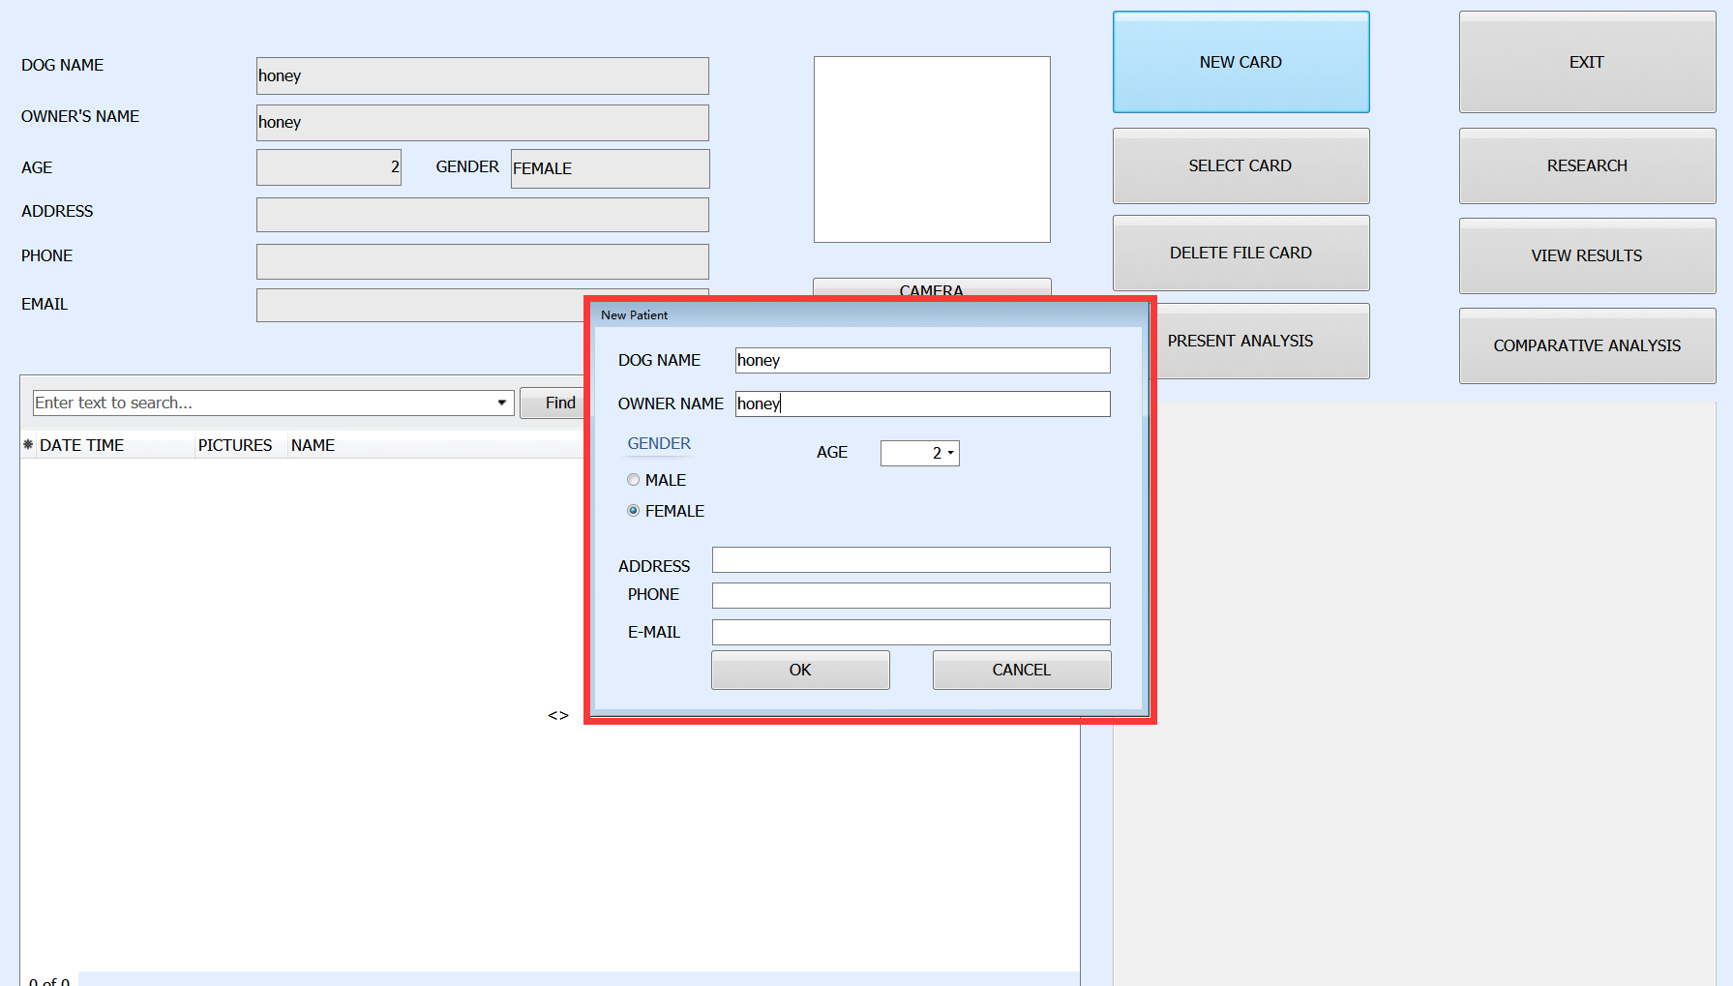The width and height of the screenshot is (1733, 986).
Task: Launch COMPARATIVE ANALYSIS
Action: point(1587,345)
